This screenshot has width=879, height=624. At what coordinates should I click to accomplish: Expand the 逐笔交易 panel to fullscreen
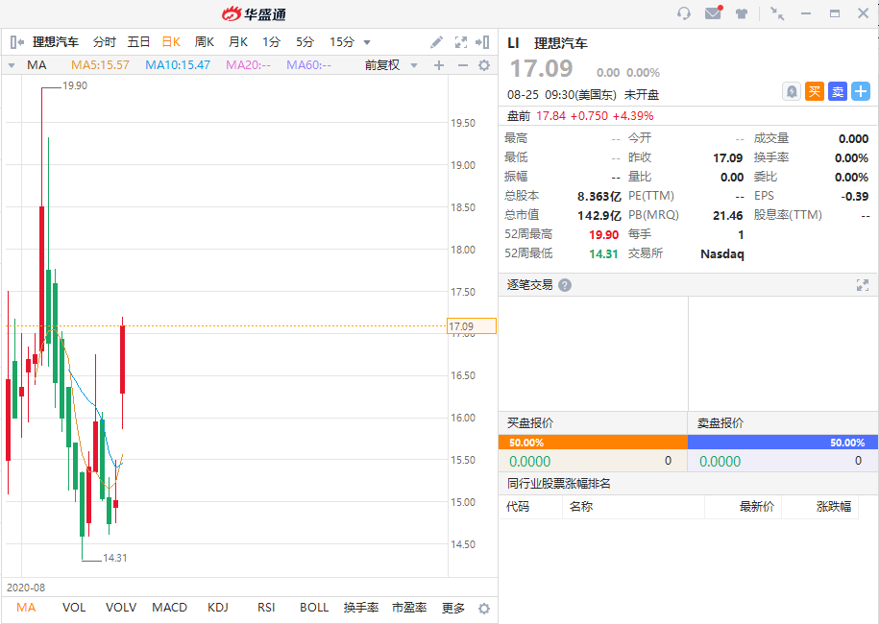(x=862, y=285)
